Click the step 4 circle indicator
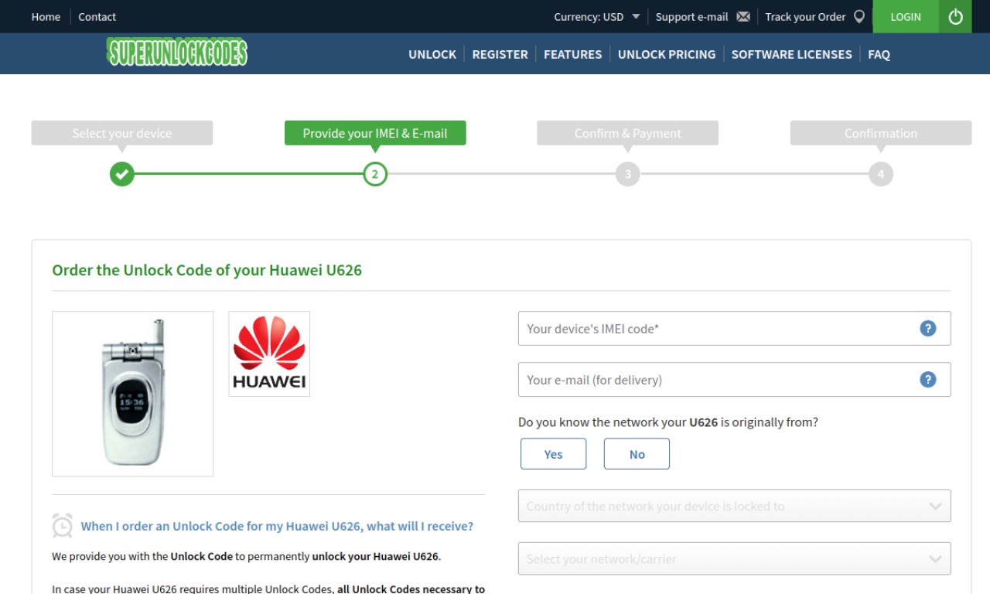 coord(881,174)
